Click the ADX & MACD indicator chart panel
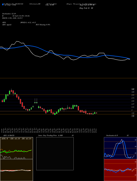 point(16,159)
